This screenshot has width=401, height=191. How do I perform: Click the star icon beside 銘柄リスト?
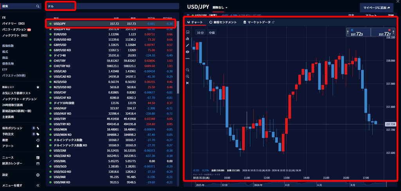point(38,87)
